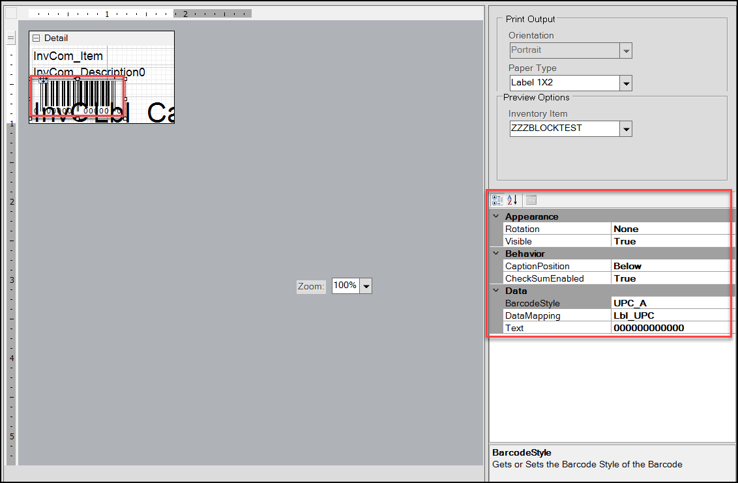Click the Visible value True
738x483 pixels.
click(625, 241)
